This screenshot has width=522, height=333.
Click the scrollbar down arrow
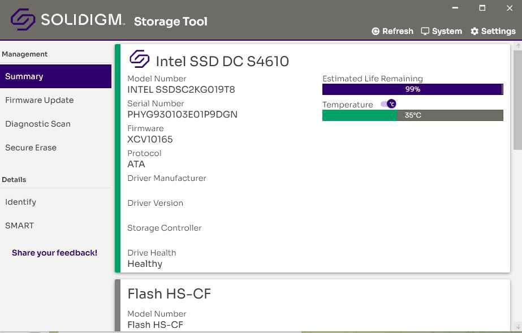point(518,326)
